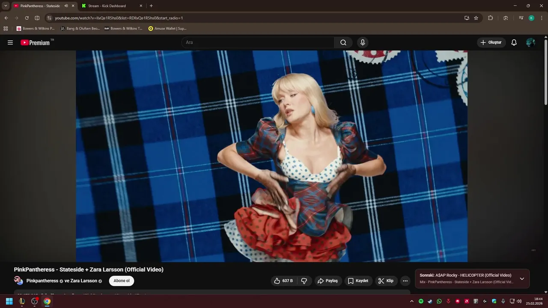Open WhatsApp tray icon

[439, 301]
